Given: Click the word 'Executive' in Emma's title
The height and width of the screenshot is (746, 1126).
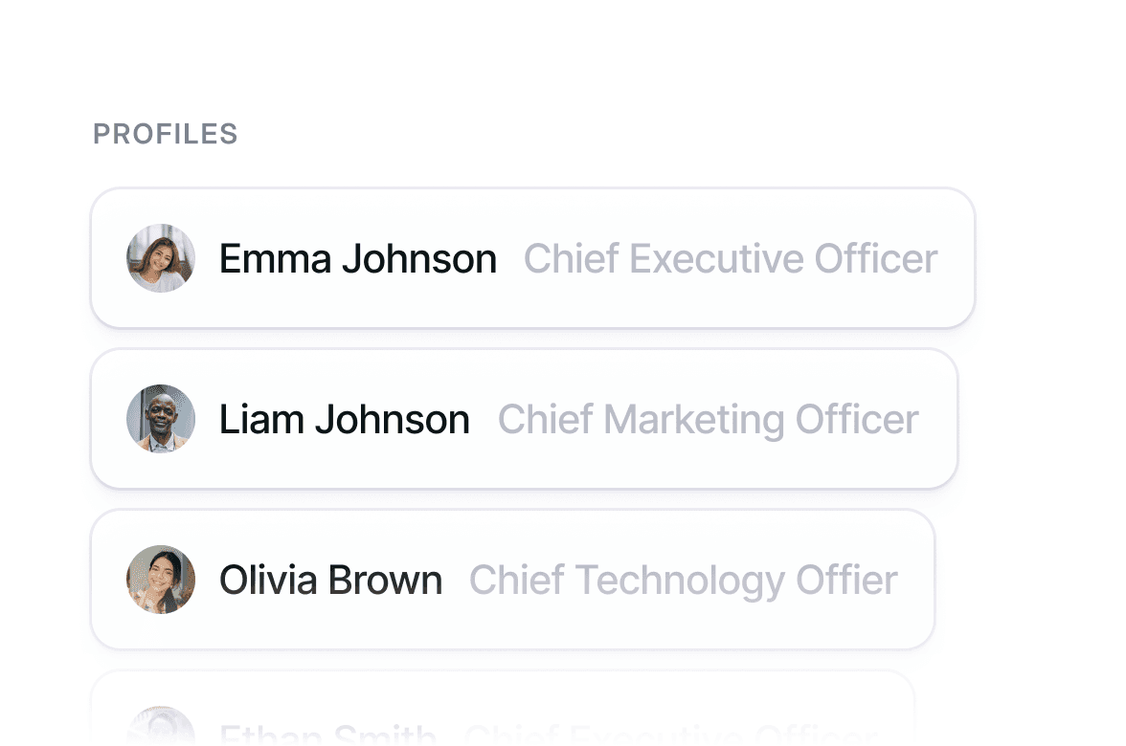Looking at the screenshot, I should (717, 259).
